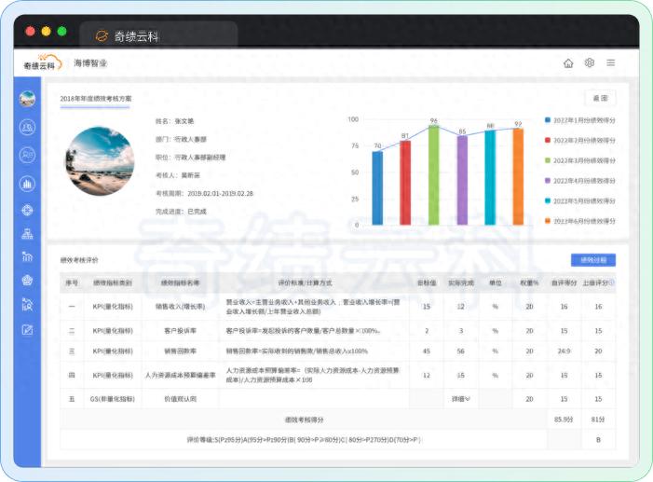Select the 价值观认同 indicator cell
The width and height of the screenshot is (653, 482).
(x=180, y=399)
